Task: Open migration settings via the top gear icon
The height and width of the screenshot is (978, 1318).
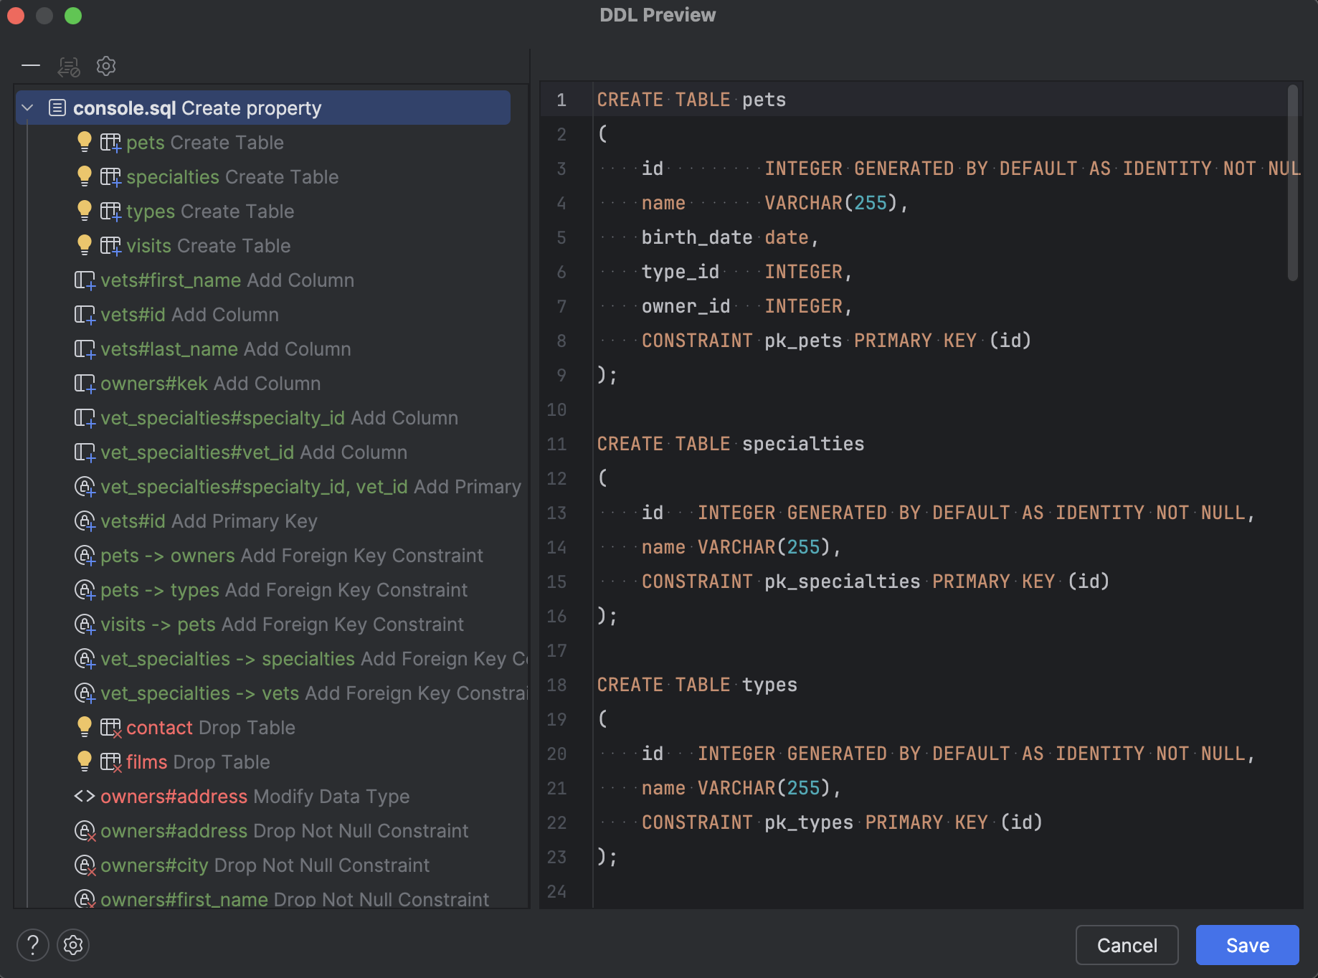Action: click(106, 65)
